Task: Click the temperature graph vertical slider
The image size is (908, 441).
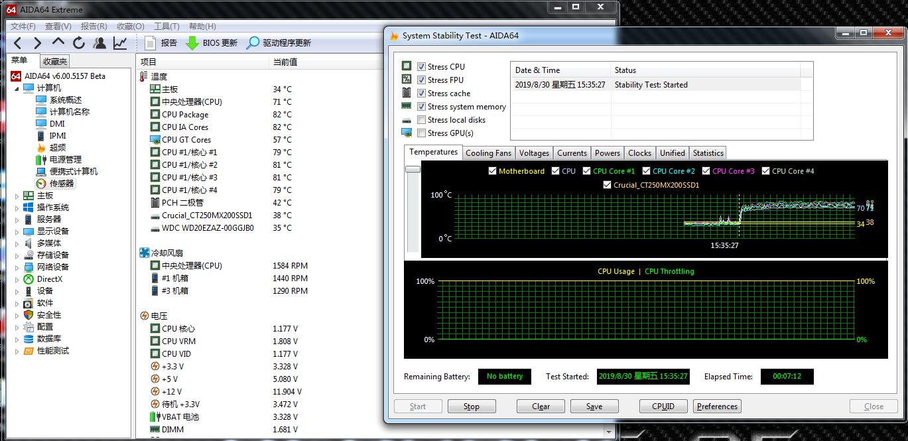Action: 413,170
